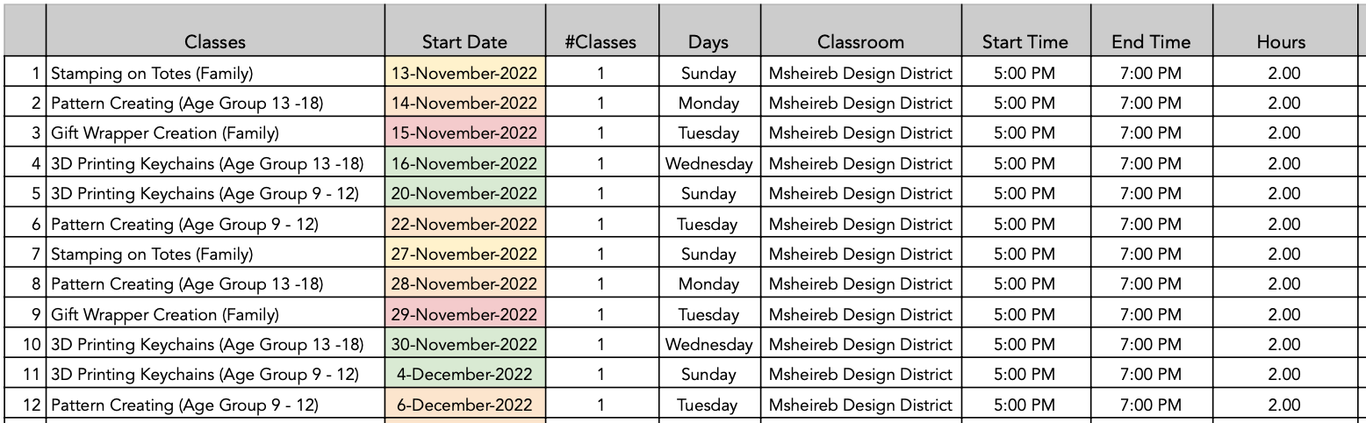
Task: Select row number 12
Action: (x=25, y=405)
